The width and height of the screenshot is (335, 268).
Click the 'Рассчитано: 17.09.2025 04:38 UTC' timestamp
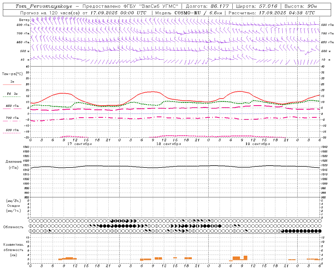point(272,13)
